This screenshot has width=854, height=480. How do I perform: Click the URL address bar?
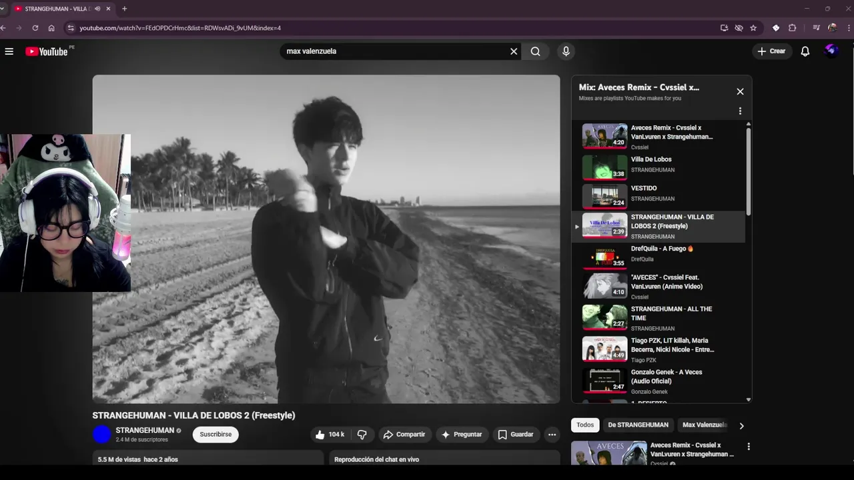coord(394,28)
